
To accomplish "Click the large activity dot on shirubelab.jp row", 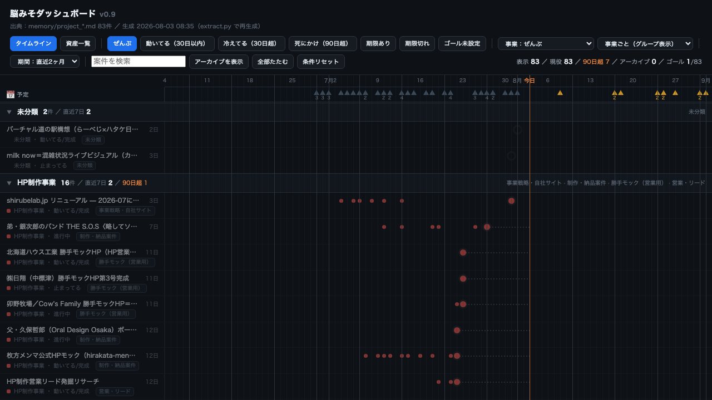I will (511, 201).
